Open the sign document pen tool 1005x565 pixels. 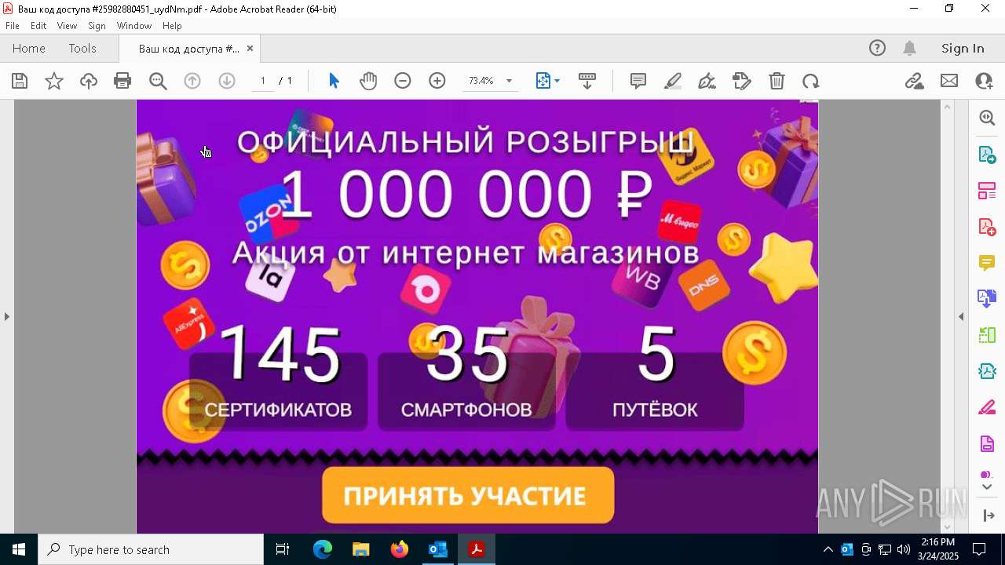[707, 81]
